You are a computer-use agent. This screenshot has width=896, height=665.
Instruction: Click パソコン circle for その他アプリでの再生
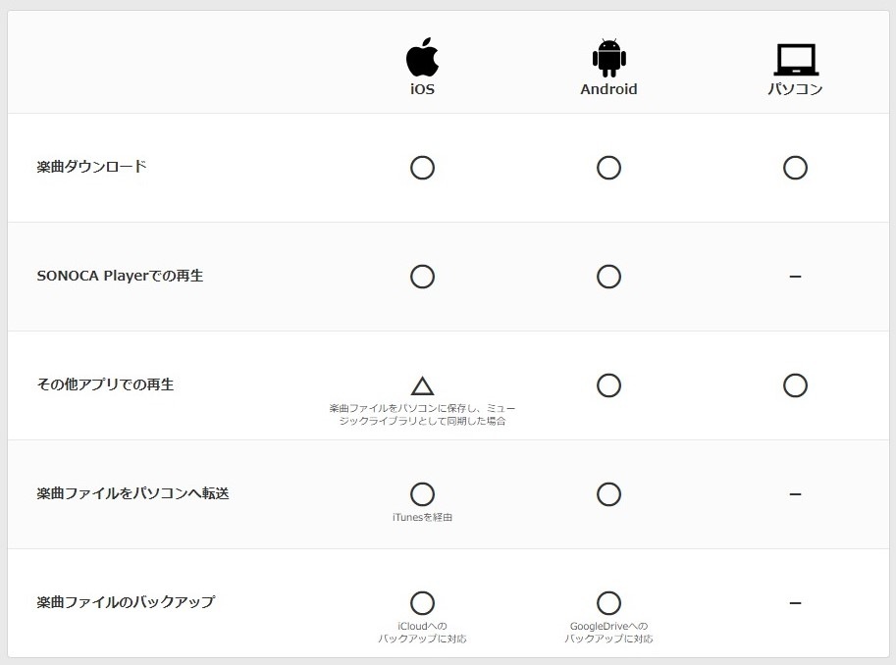795,385
